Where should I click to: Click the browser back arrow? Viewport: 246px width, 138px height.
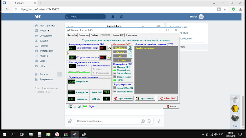tap(7, 9)
